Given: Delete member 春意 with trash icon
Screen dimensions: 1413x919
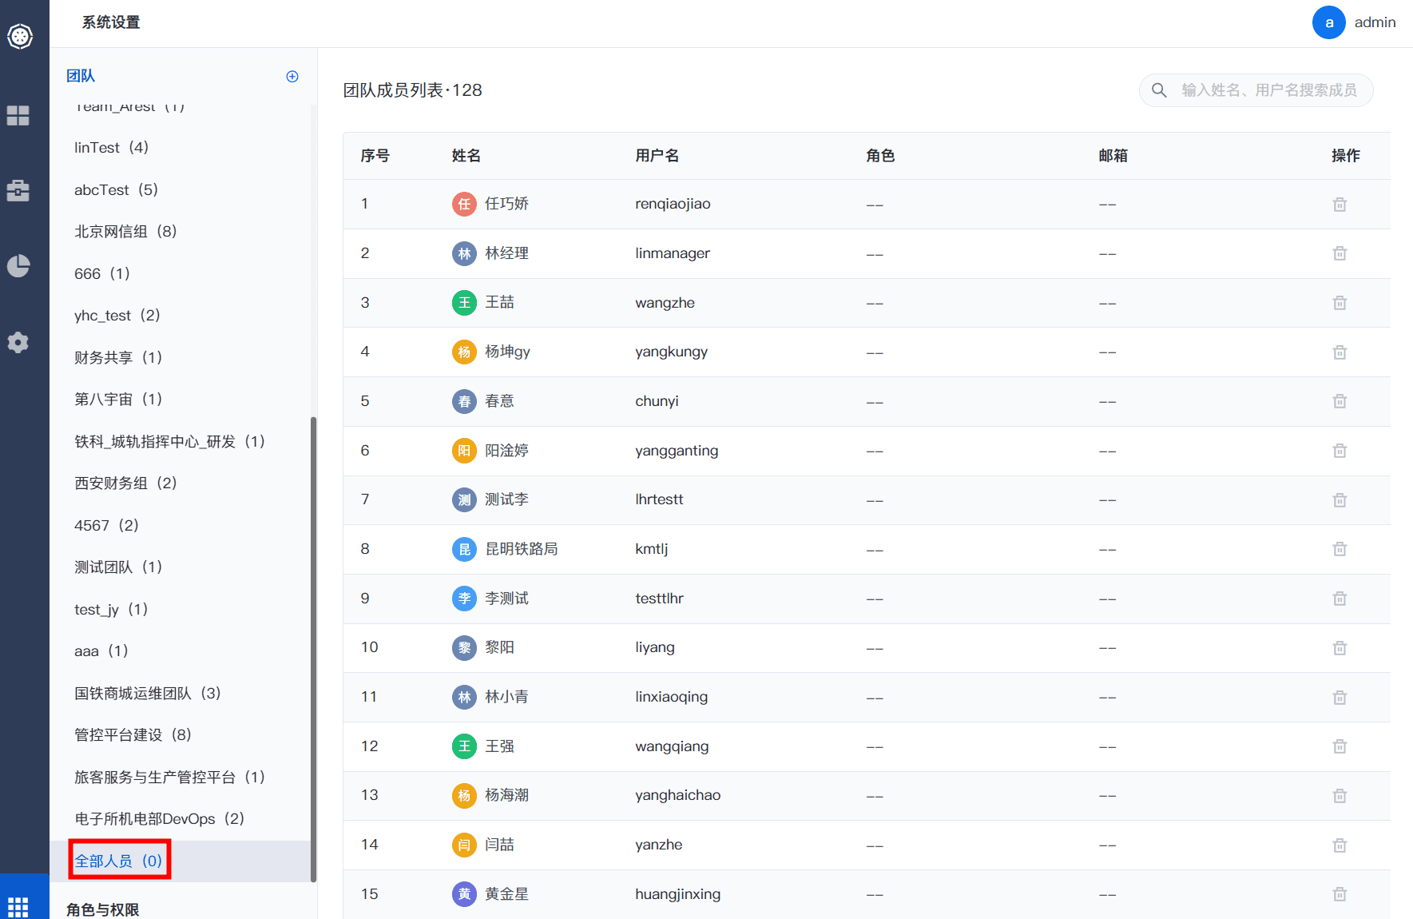Looking at the screenshot, I should (1340, 401).
